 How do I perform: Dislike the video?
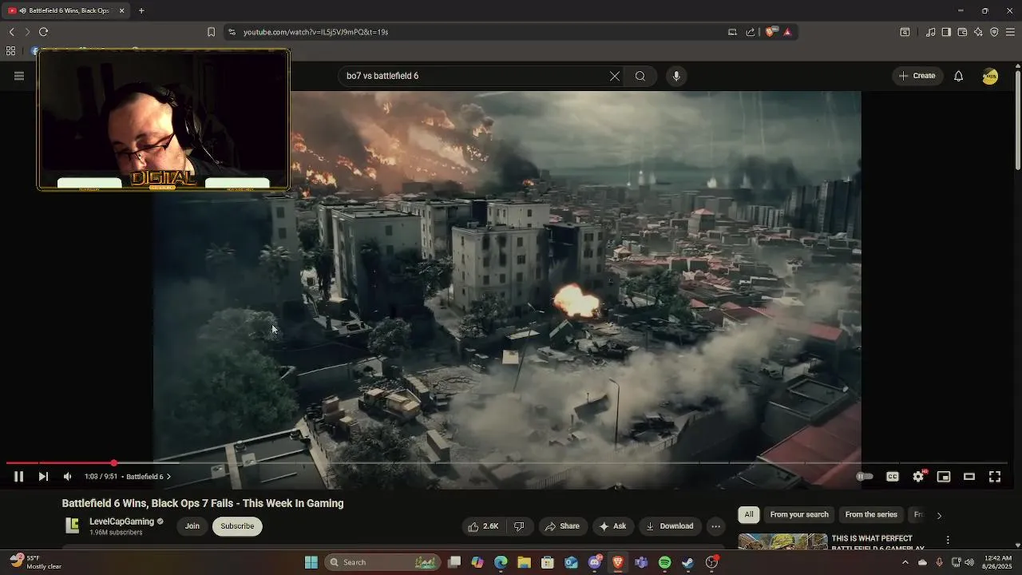pyautogui.click(x=519, y=526)
